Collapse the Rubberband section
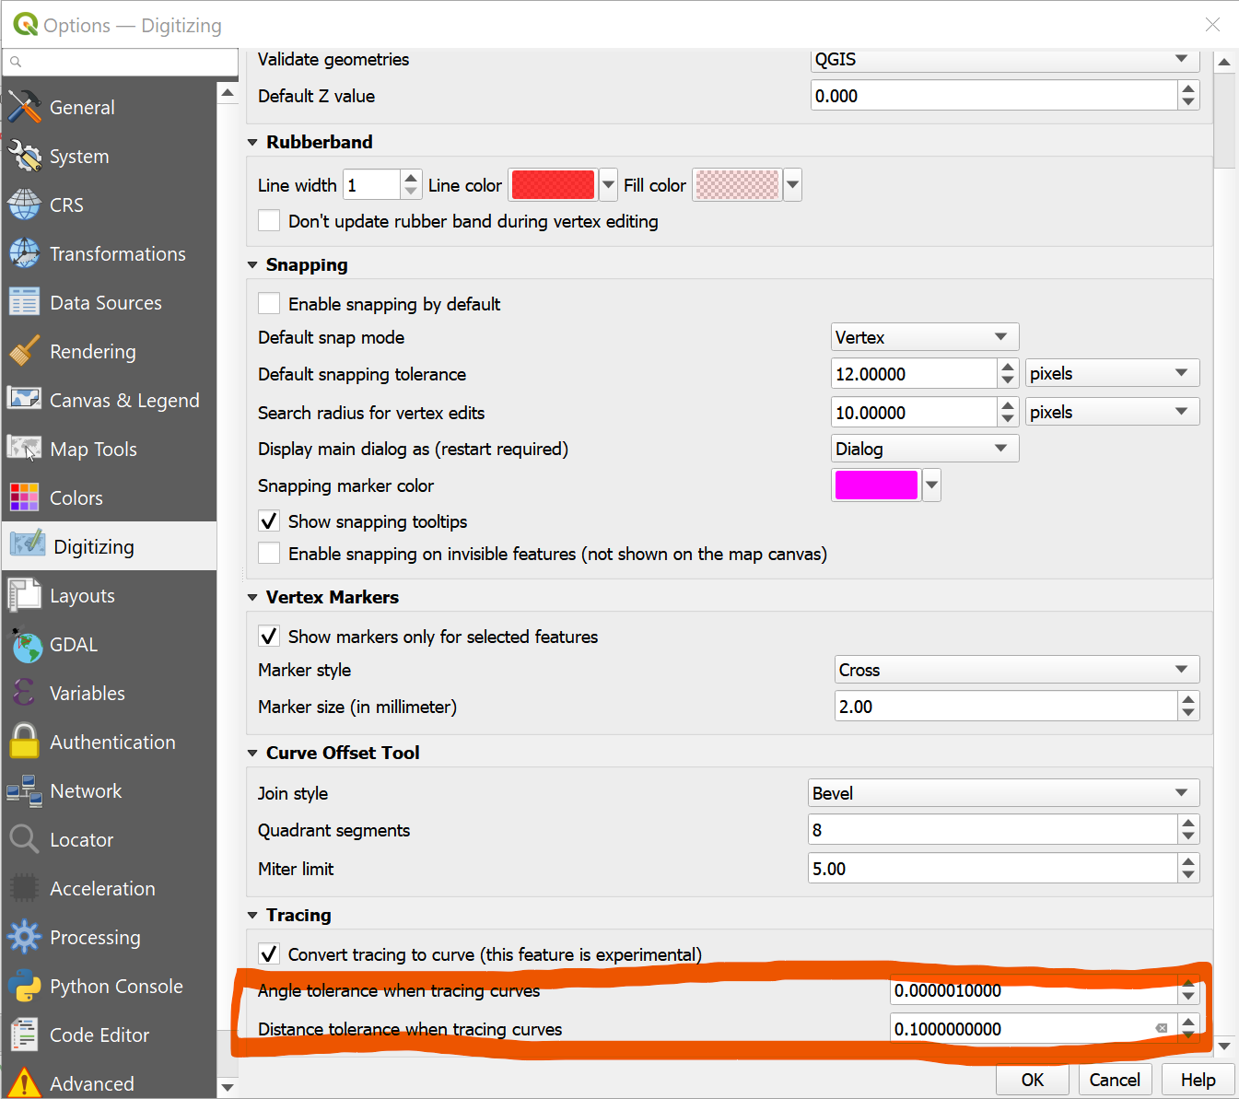The width and height of the screenshot is (1239, 1099). point(253,143)
